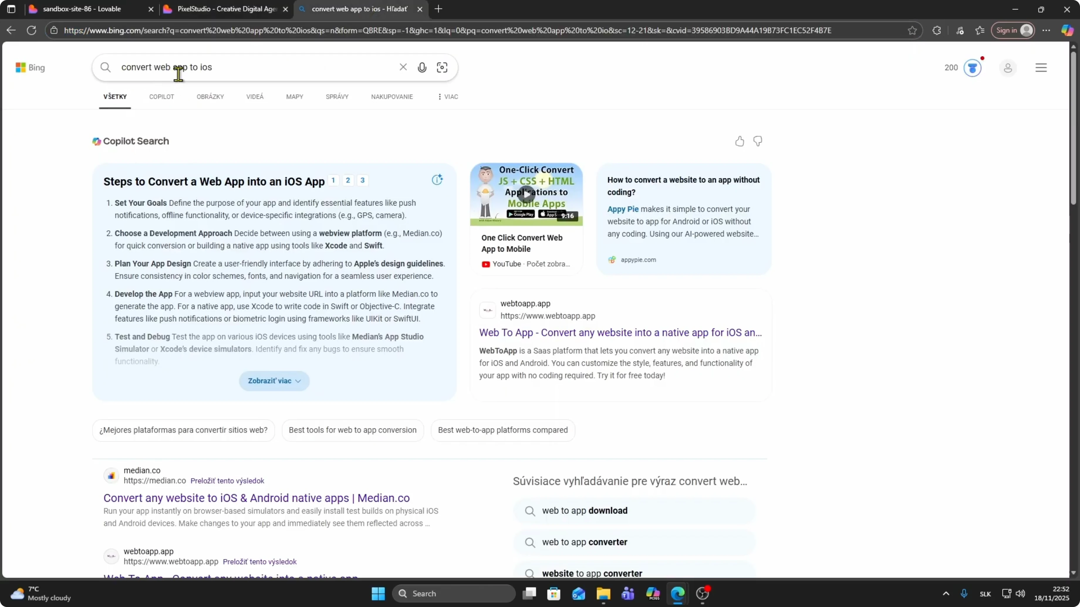Open visual search camera icon
Screen dimensions: 1080x607
(x=442, y=67)
